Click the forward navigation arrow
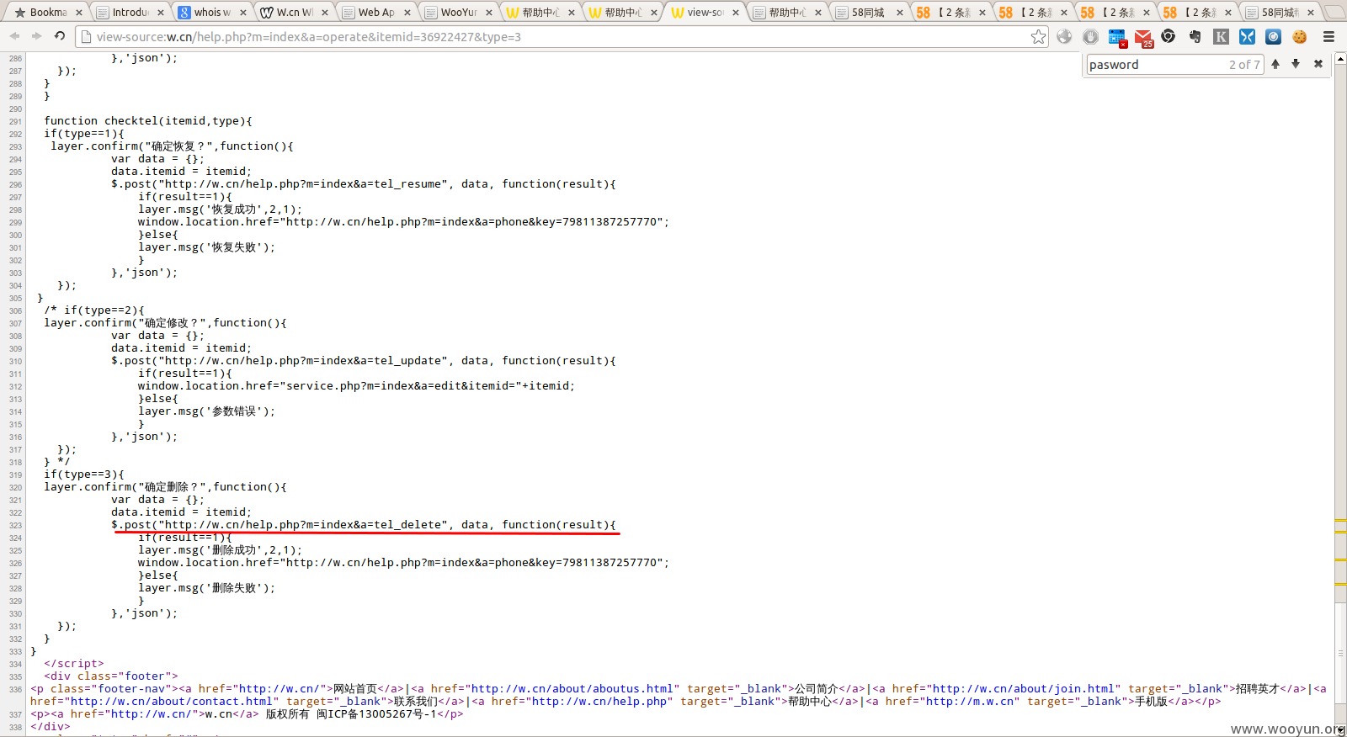1347x737 pixels. point(36,36)
